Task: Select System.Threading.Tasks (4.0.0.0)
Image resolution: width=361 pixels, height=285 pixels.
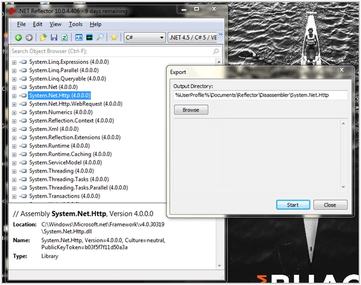Action: (69, 179)
